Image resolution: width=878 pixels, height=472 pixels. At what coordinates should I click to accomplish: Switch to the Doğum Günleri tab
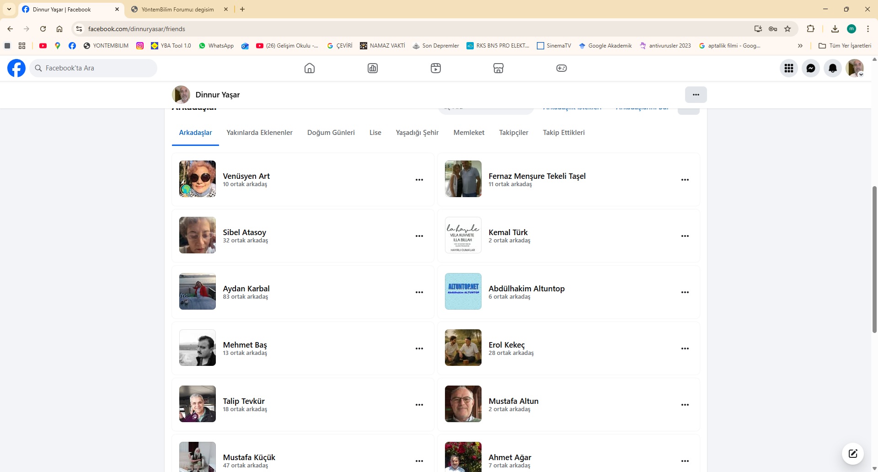click(331, 133)
